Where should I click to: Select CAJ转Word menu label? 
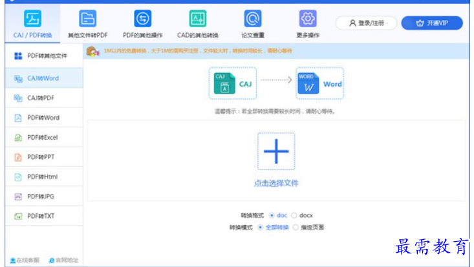point(43,78)
